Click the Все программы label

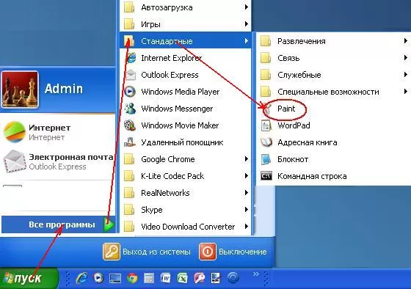click(x=62, y=224)
